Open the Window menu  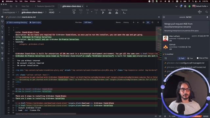click(32, 1)
